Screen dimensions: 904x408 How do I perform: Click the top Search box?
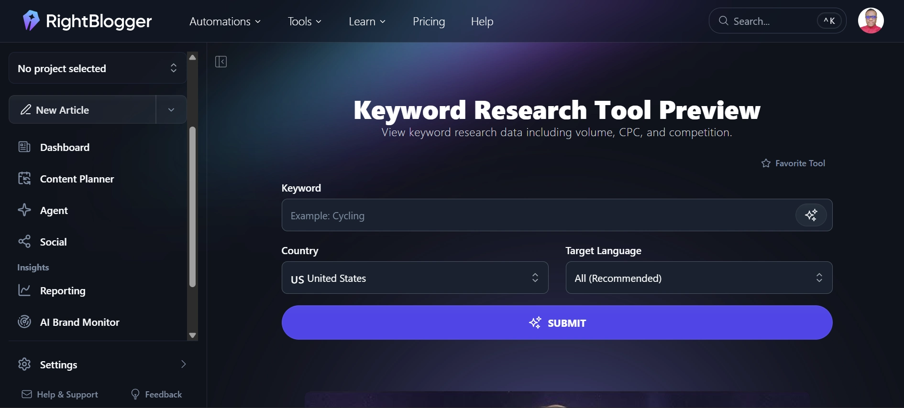point(777,21)
